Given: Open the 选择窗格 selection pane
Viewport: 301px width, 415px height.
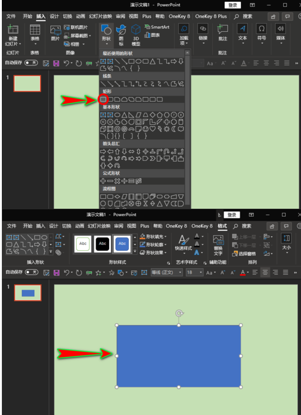Looking at the screenshot, I should (x=244, y=254).
